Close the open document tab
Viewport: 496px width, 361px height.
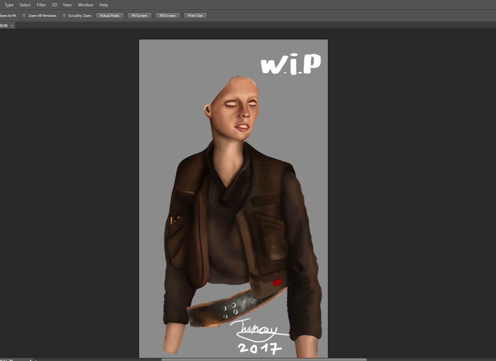12,26
